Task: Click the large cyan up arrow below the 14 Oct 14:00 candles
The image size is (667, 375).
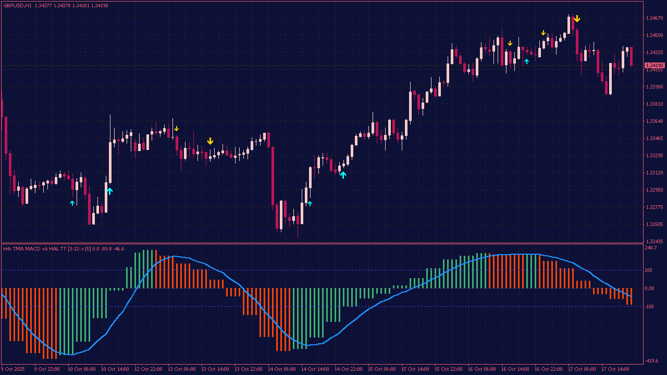Action: pyautogui.click(x=343, y=175)
